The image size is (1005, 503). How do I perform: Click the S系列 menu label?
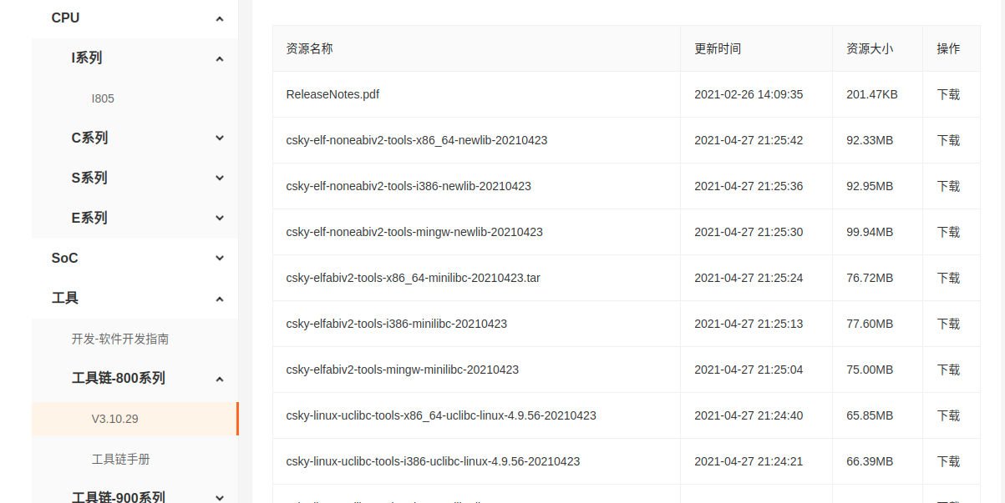89,178
